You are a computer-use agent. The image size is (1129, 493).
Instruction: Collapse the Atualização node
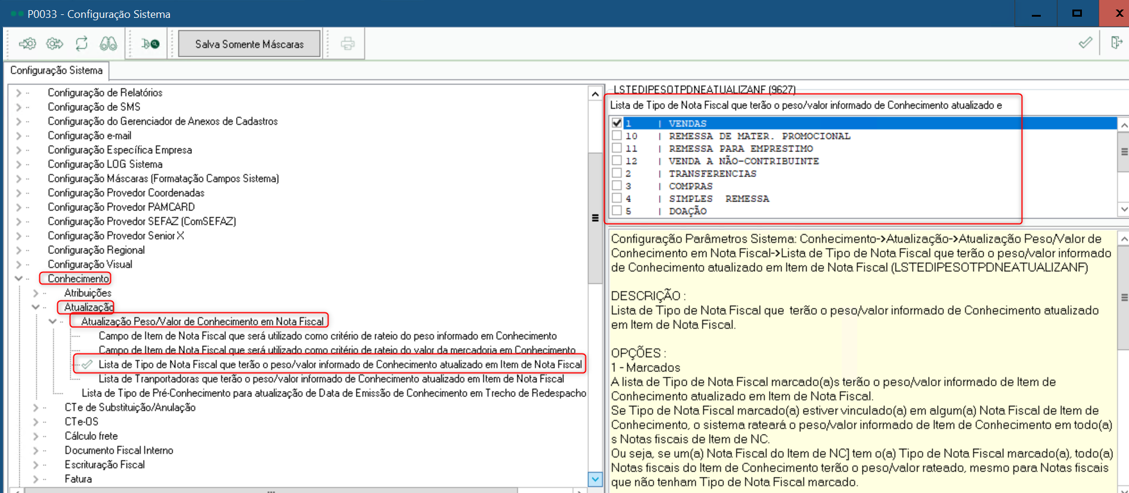coord(35,307)
